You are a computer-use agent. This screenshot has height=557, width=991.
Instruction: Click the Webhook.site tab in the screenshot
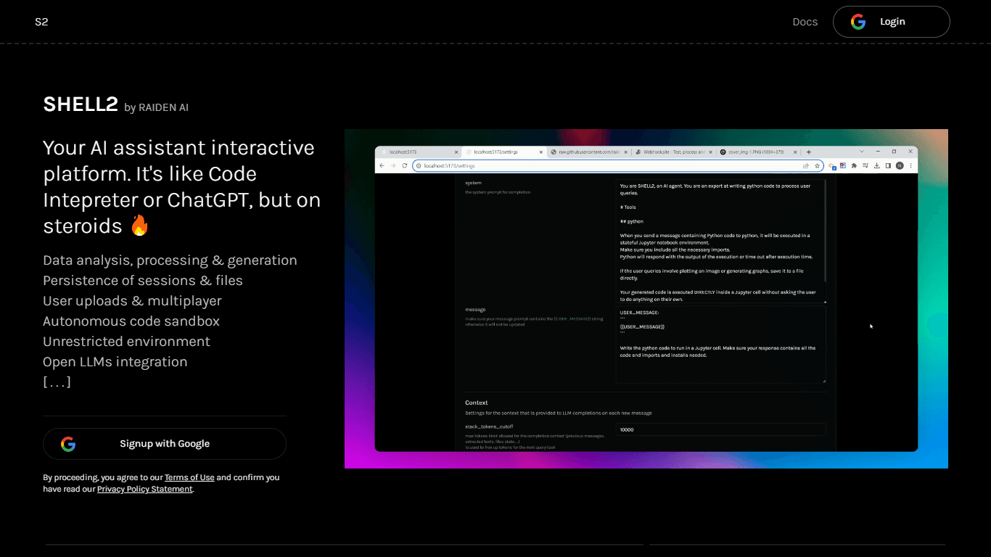(673, 152)
